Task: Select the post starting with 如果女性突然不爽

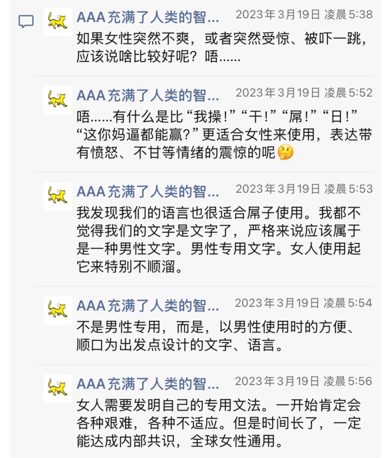Action: (222, 47)
